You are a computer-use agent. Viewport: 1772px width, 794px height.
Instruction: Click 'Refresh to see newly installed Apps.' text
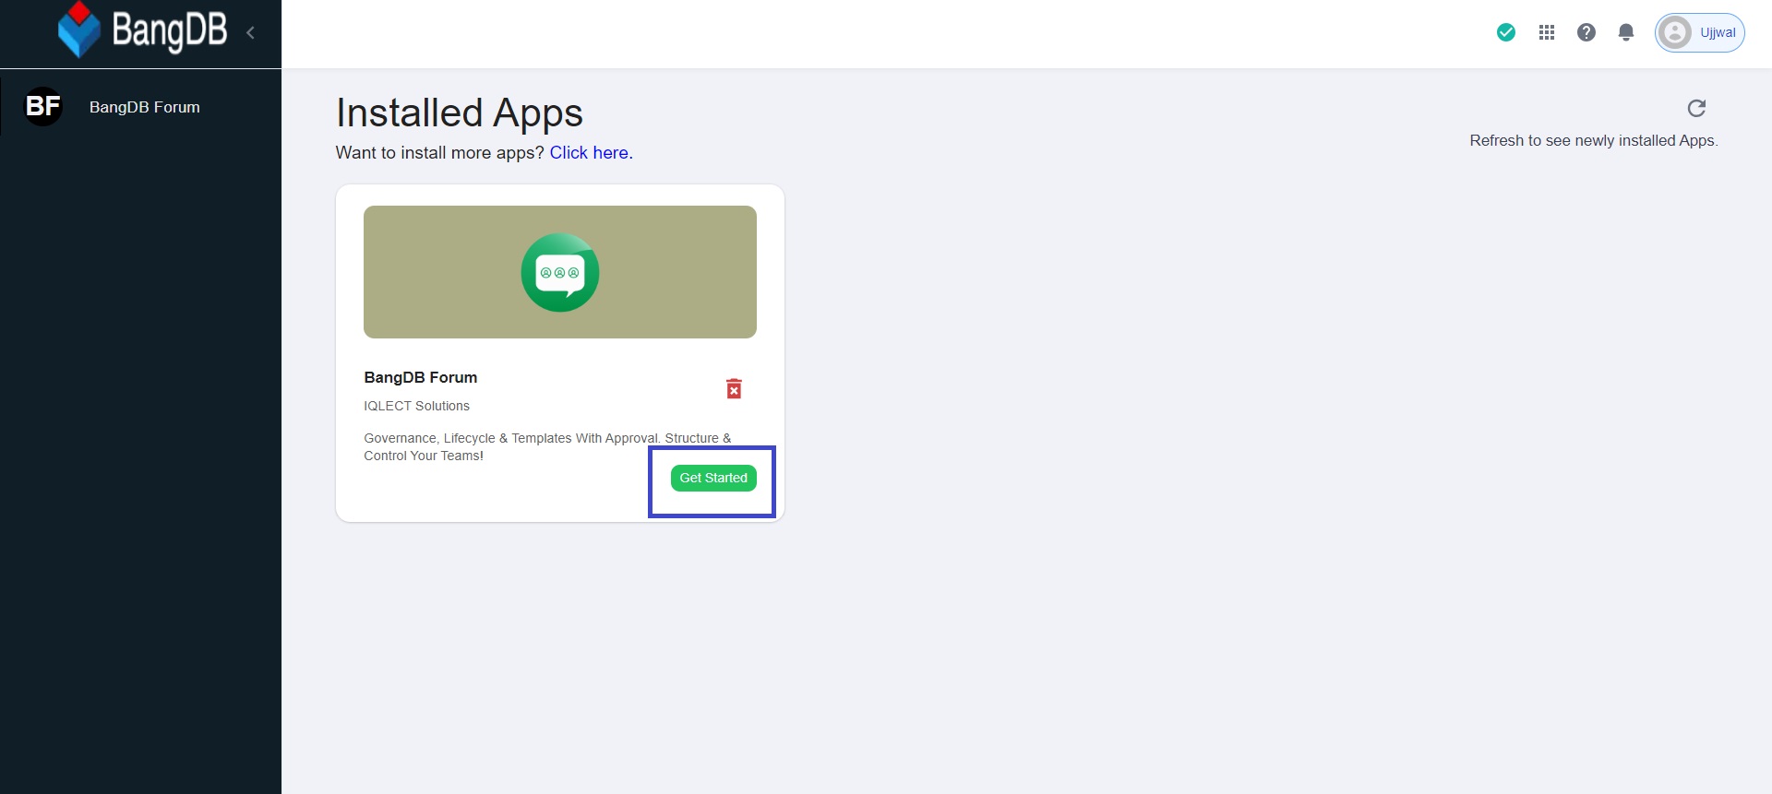click(x=1594, y=140)
